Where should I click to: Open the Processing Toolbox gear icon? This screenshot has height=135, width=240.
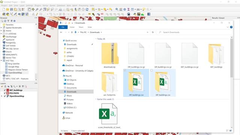124,9
